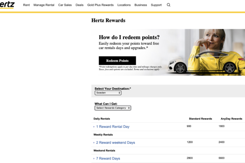The width and height of the screenshot is (245, 163).
Task: Open 7 Reward Days link
Action: coord(108,158)
